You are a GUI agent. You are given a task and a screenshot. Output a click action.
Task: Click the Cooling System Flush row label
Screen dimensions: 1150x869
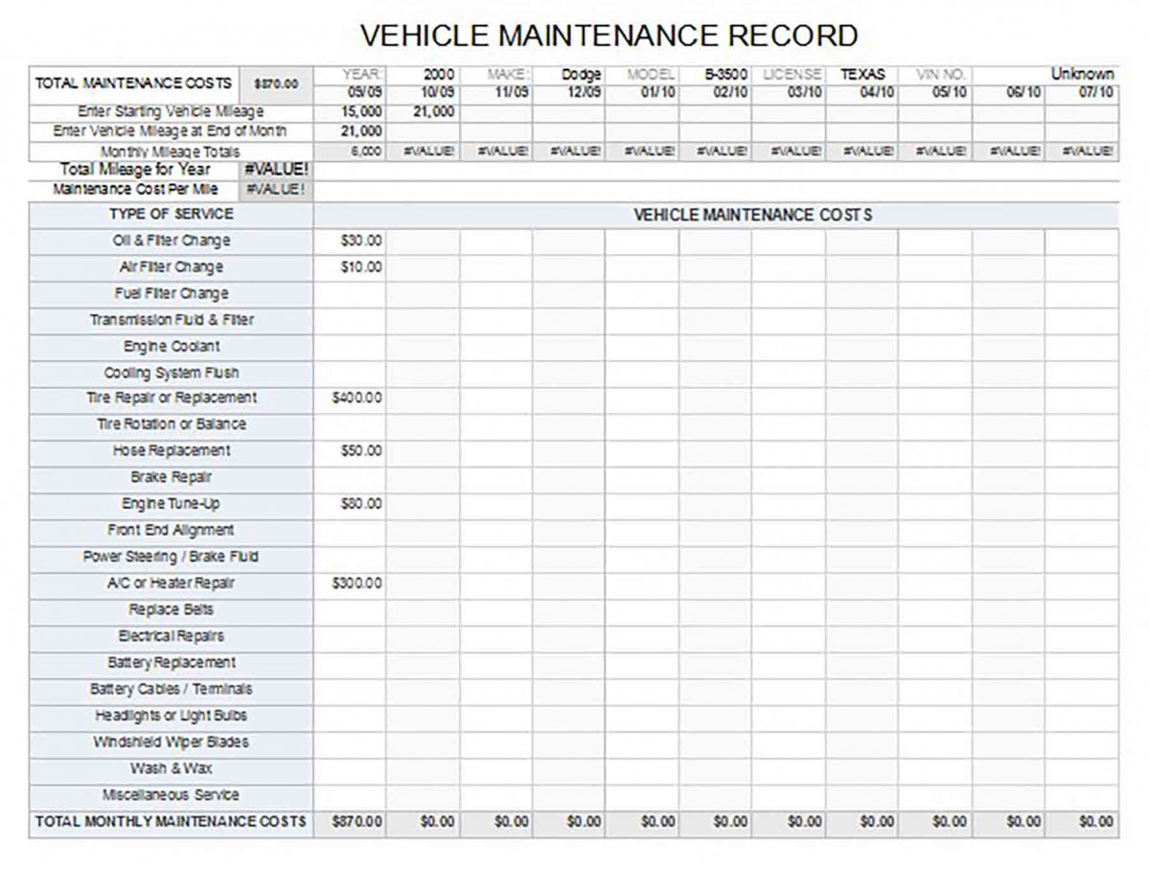(172, 373)
